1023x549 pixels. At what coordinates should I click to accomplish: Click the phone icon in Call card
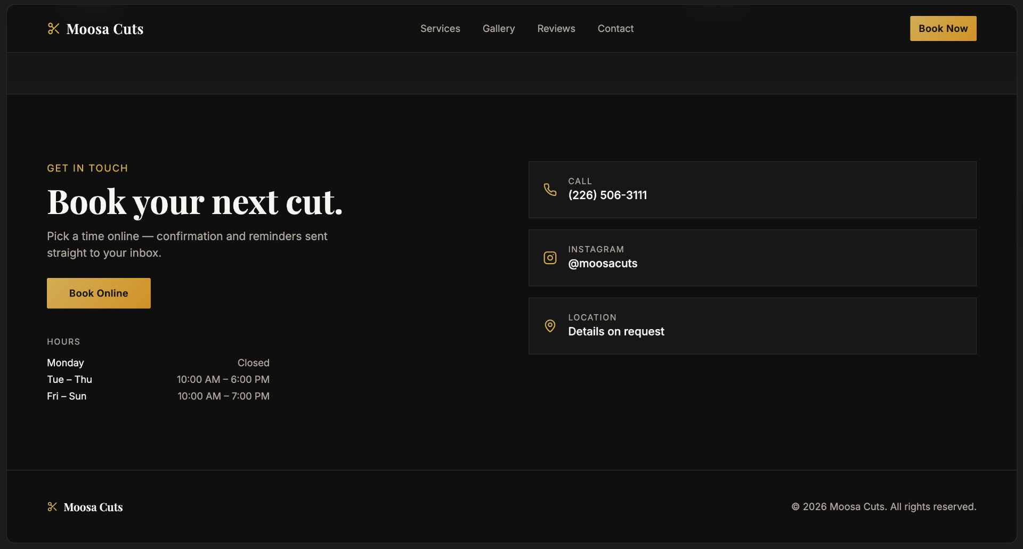(x=550, y=190)
